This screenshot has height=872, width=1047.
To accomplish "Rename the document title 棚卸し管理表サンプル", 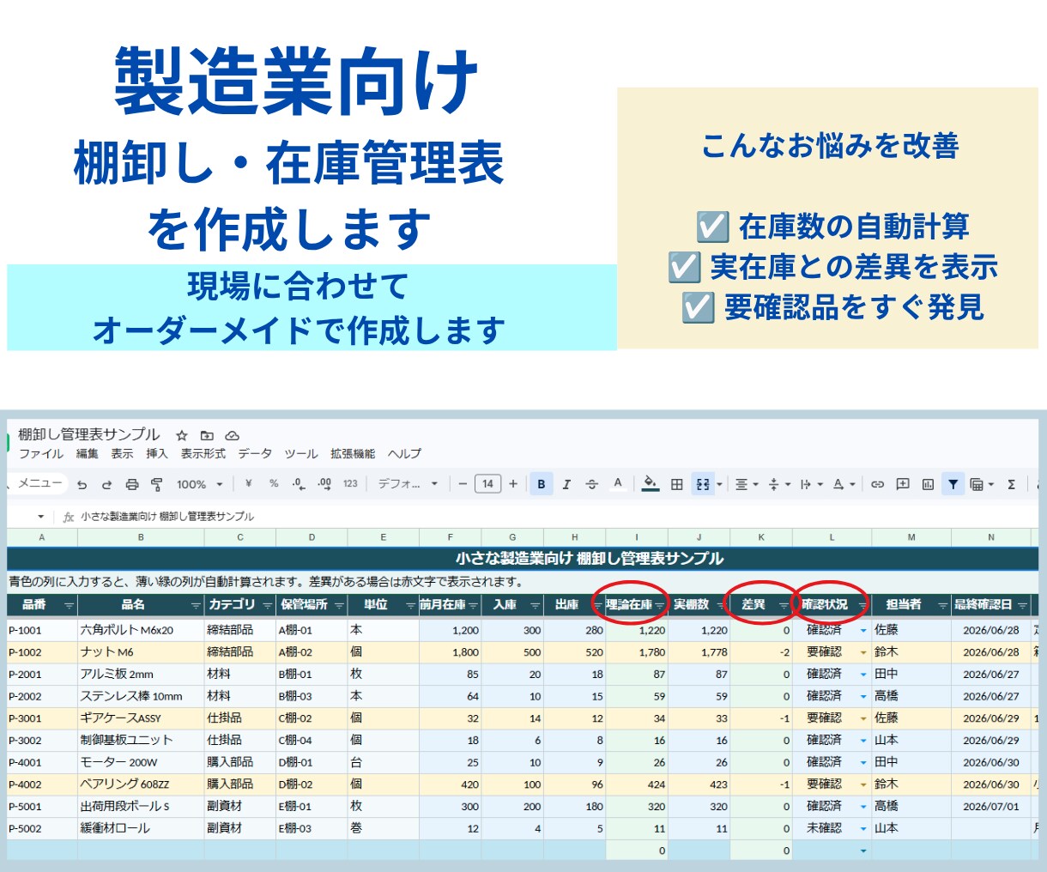I will (89, 434).
